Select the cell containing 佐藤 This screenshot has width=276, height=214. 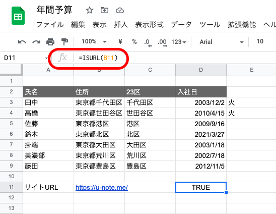pos(48,124)
